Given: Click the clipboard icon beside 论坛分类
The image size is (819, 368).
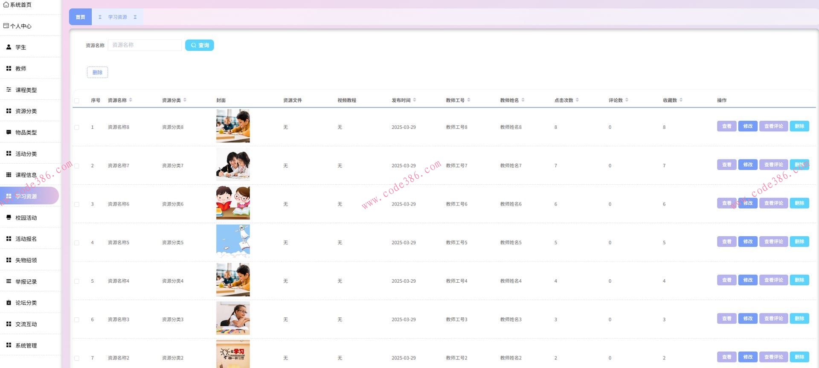Looking at the screenshot, I should tap(9, 303).
